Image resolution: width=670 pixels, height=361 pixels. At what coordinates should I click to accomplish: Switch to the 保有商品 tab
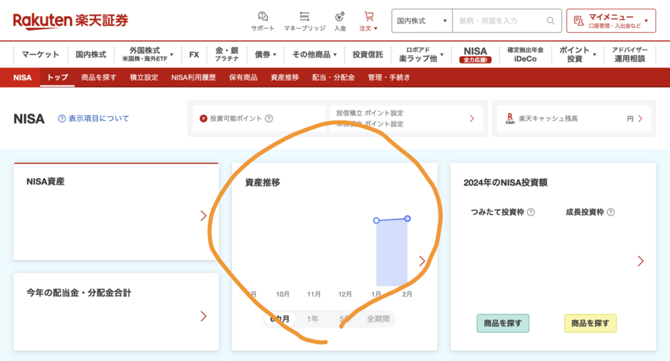243,77
